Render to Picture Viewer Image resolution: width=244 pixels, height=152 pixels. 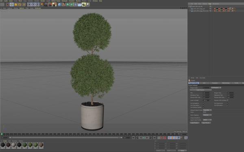50,4
